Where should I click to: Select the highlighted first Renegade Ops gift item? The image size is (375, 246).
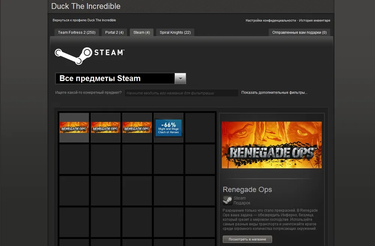tap(74, 128)
